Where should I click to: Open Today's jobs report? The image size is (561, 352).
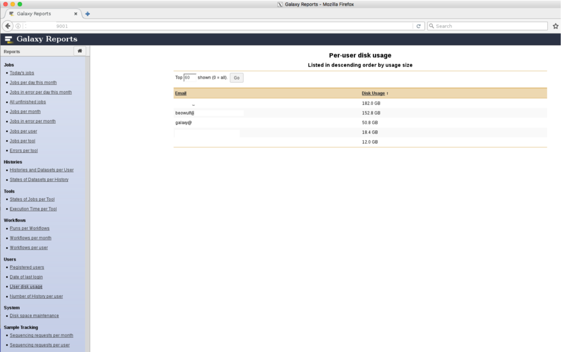coord(22,73)
